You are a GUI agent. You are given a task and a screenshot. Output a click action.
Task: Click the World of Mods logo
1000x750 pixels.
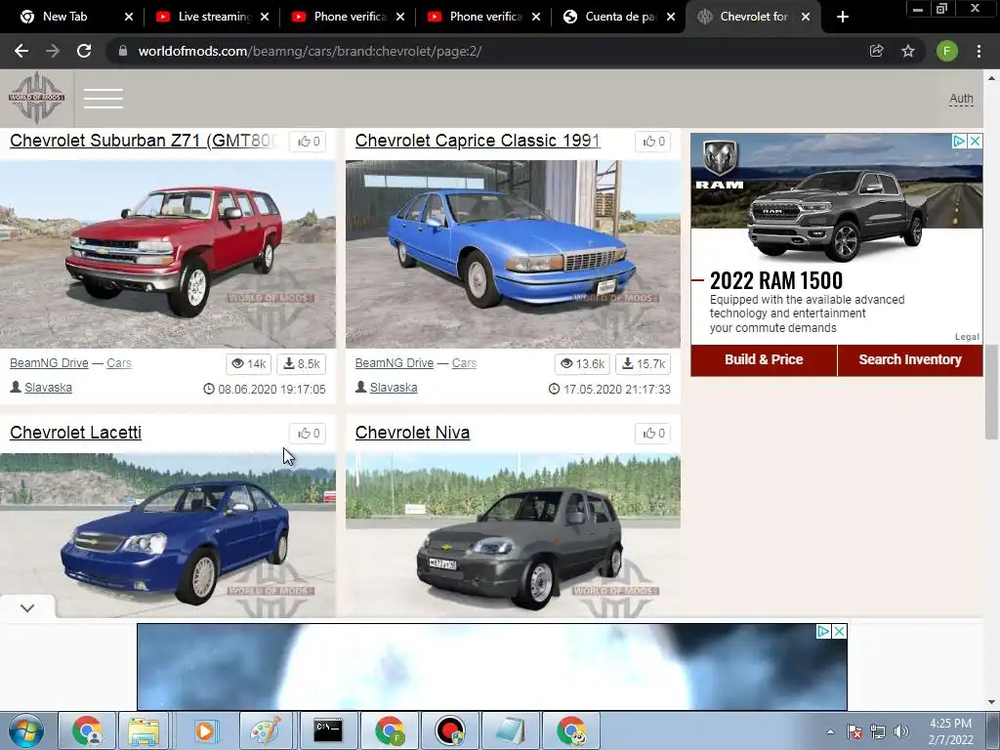coord(36,98)
